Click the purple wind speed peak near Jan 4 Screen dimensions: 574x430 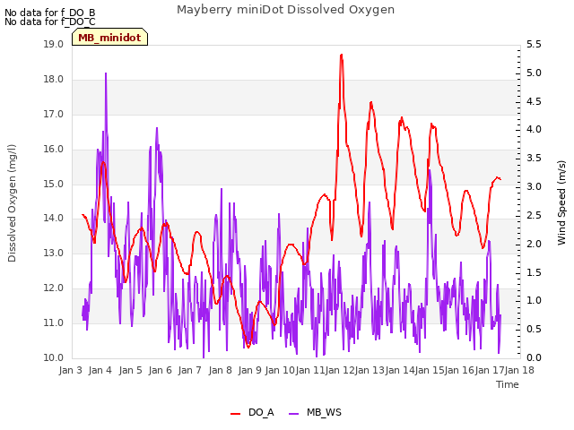click(106, 74)
